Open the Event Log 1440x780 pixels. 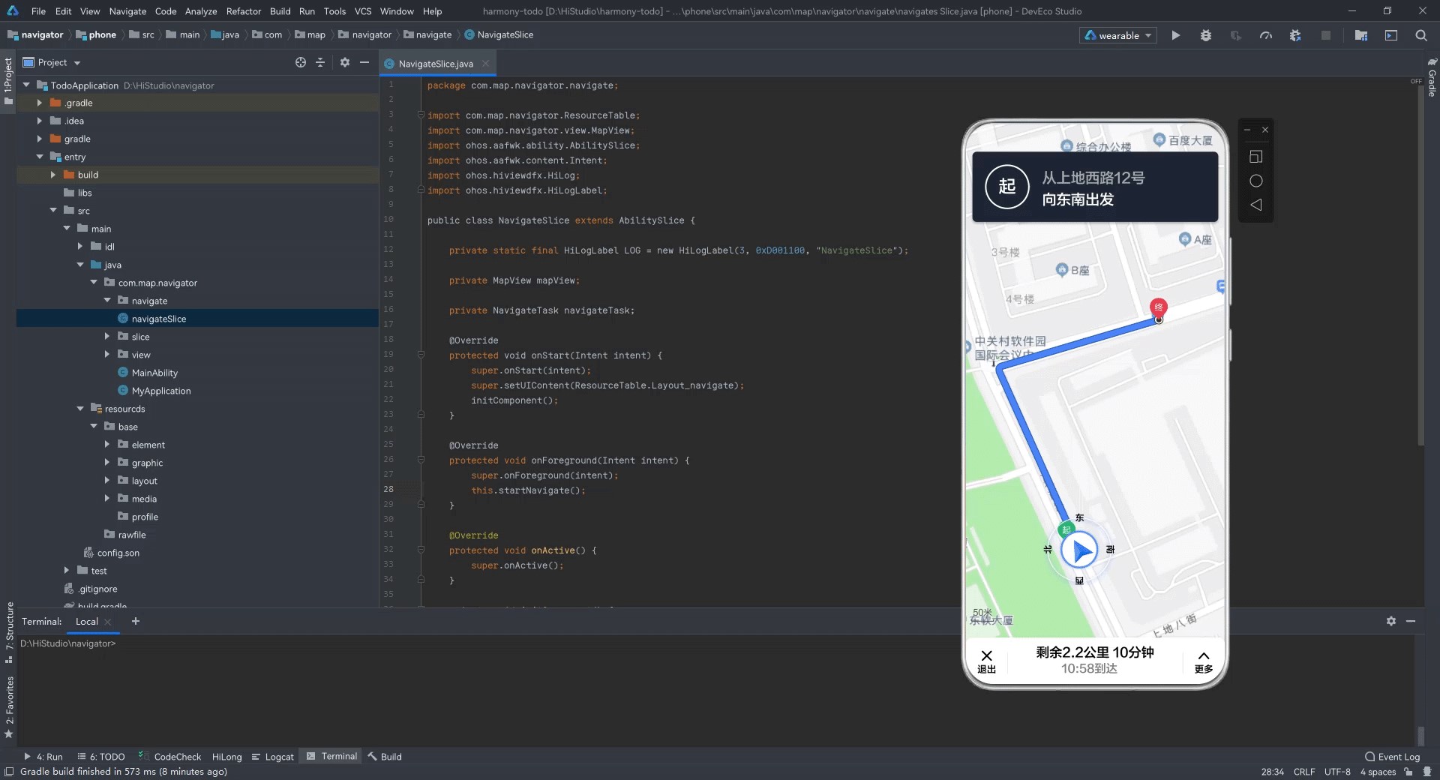1392,757
